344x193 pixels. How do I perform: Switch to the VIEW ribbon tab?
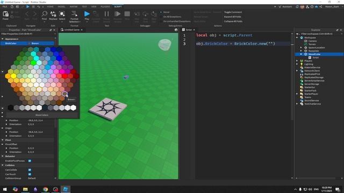point(94,7)
